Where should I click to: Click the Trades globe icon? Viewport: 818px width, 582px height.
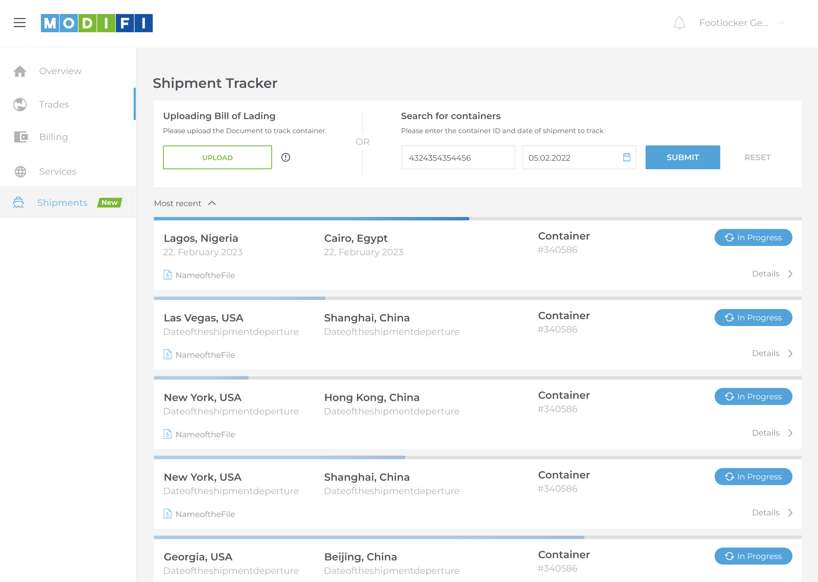pyautogui.click(x=20, y=104)
